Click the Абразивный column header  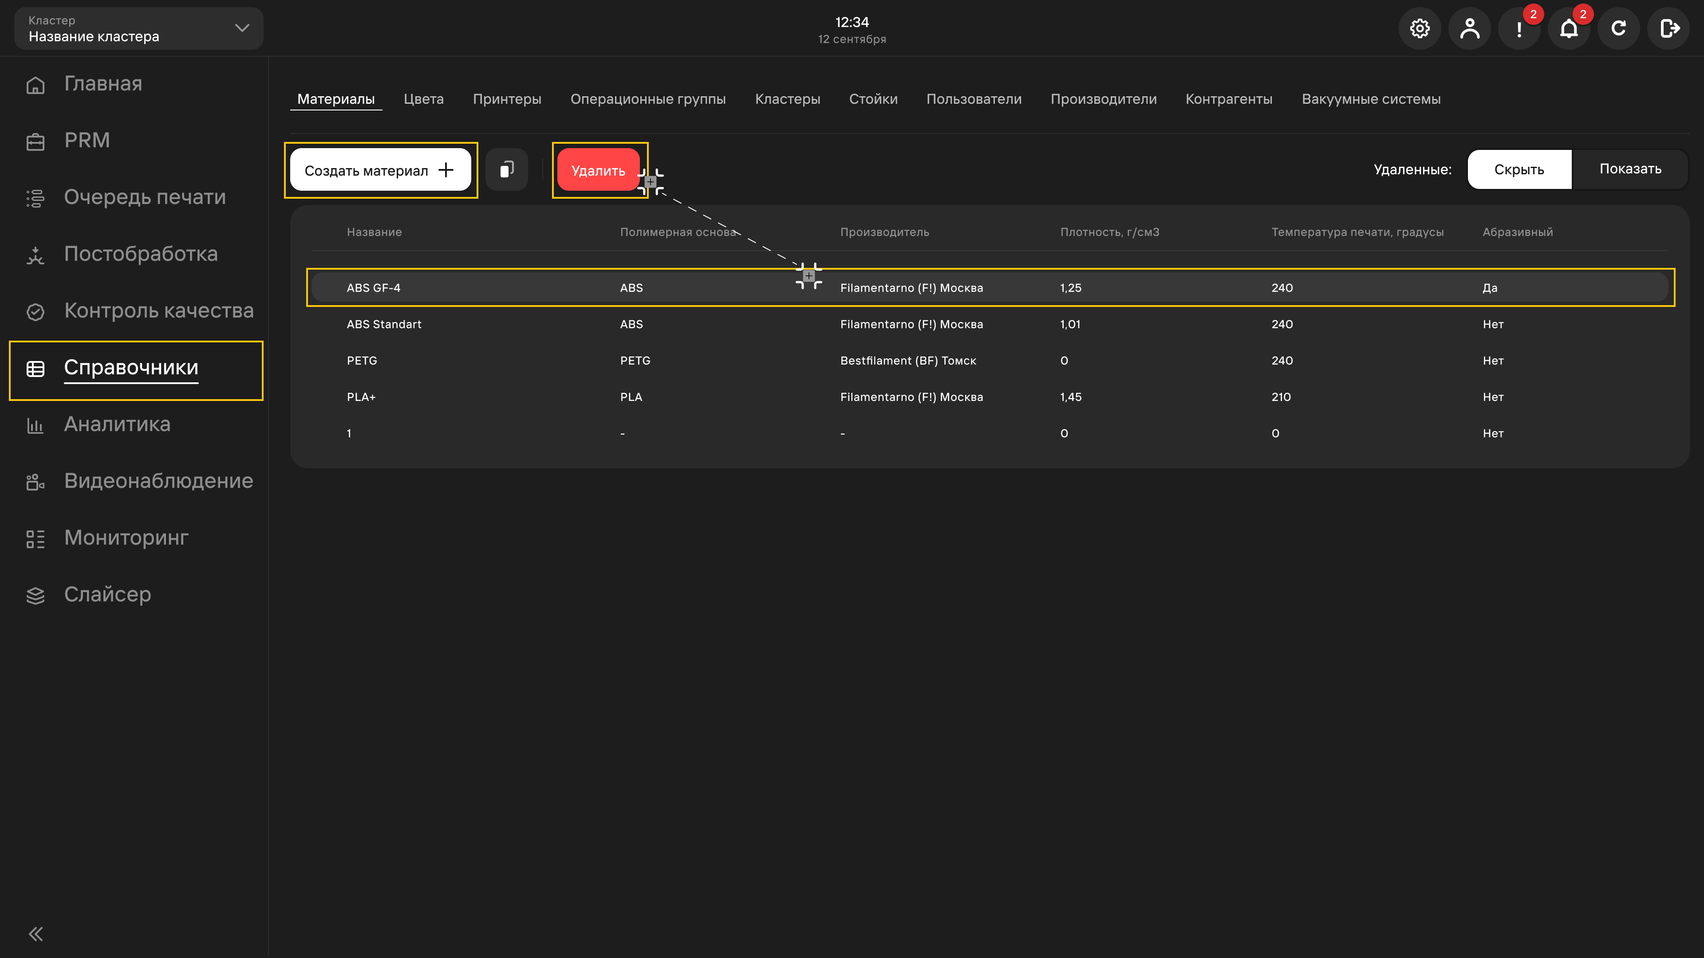point(1518,232)
